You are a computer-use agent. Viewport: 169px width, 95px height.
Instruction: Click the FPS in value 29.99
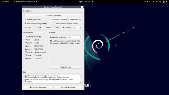pos(37,40)
